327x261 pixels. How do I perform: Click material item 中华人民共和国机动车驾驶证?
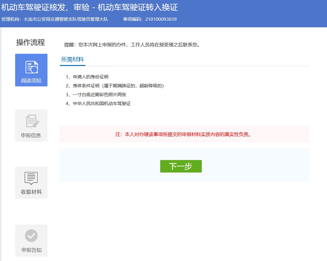[x=98, y=104]
